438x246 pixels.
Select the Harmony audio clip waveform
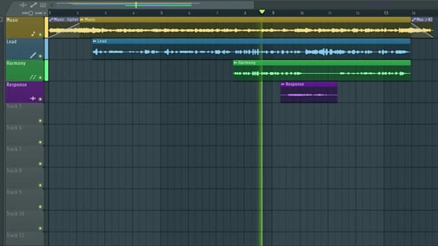click(322, 74)
